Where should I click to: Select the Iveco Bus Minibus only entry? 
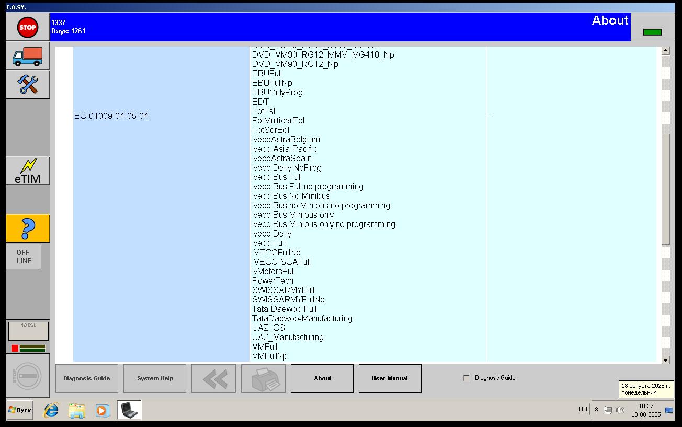point(293,215)
